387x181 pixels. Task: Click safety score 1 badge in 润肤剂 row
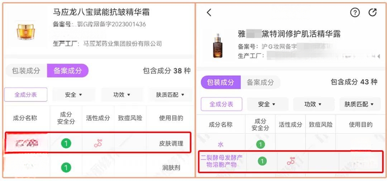coord(66,168)
